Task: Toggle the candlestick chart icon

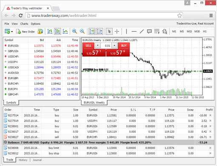Action: pyautogui.click(x=57, y=31)
